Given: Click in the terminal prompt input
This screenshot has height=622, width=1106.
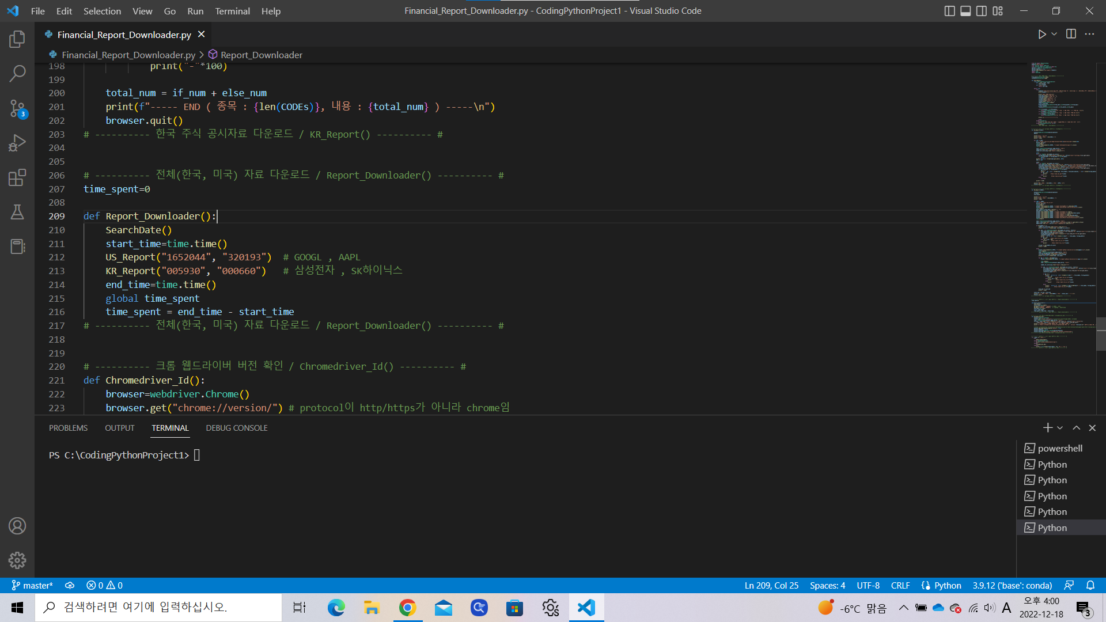Looking at the screenshot, I should (196, 455).
